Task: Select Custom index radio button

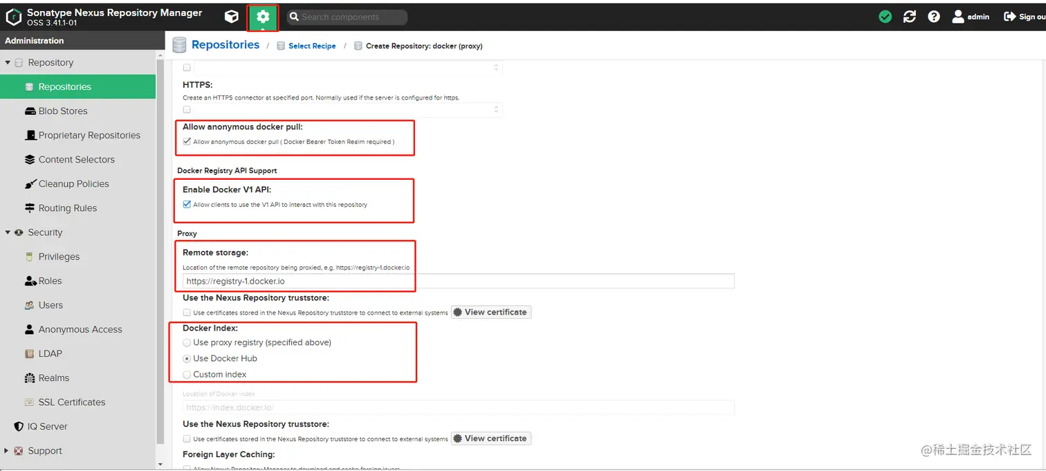Action: pos(187,375)
